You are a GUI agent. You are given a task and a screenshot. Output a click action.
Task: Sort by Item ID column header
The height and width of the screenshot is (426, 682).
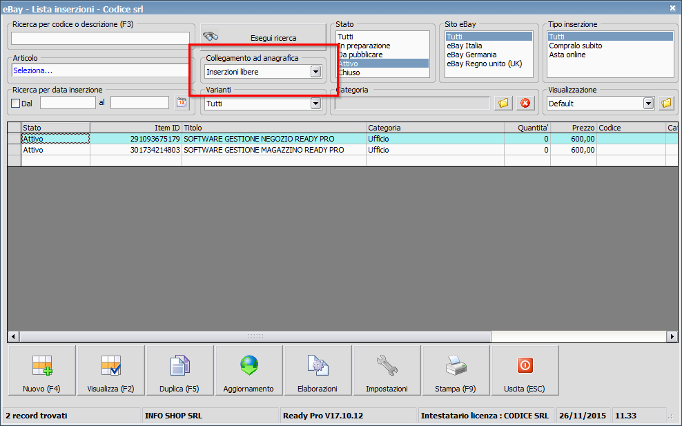click(136, 128)
